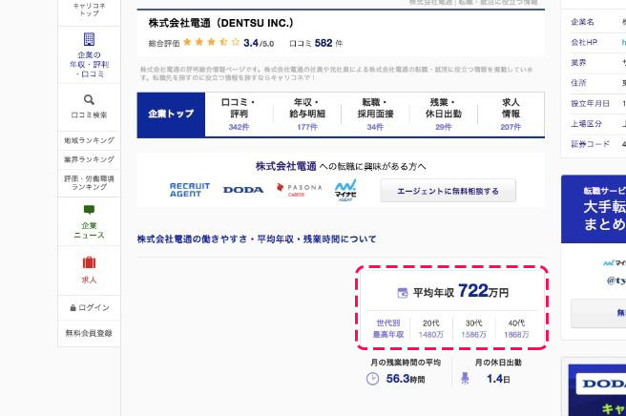This screenshot has width=626, height=416.
Task: Click the blue 転職サービス banner on the right
Action: tap(594, 209)
